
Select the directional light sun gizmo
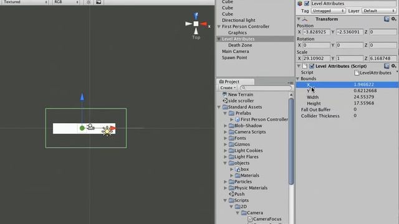[x=107, y=131]
